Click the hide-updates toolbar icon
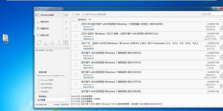 click(66, 43)
